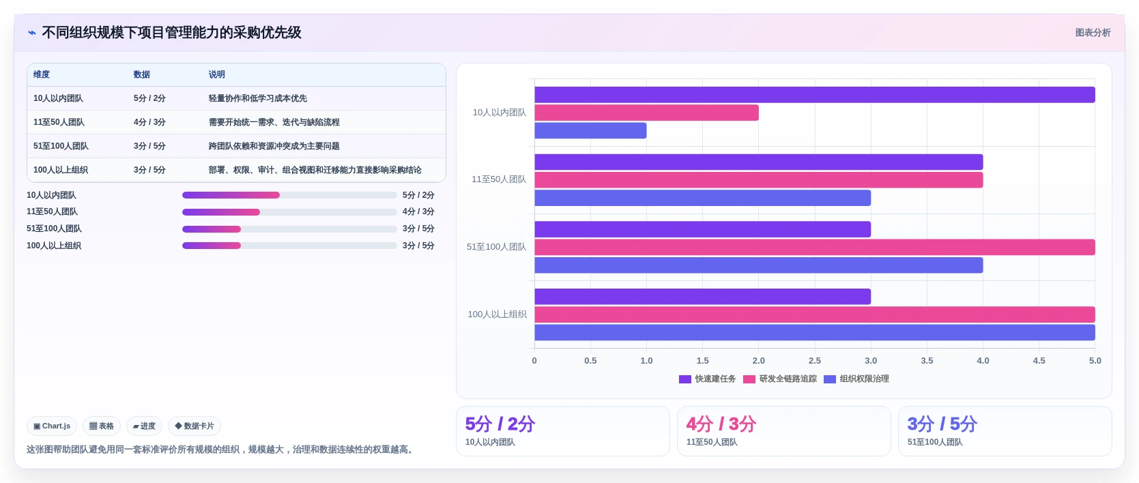Viewport: 1139px width, 483px height.
Task: Click the pink 研发全链路追踪 bar for 10人以内团队
Action: click(646, 113)
